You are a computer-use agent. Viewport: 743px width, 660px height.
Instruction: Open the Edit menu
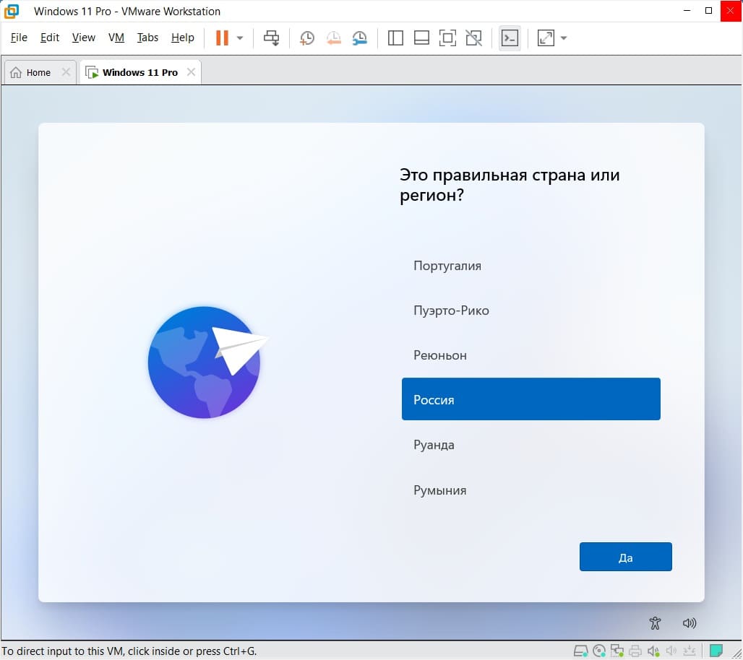pyautogui.click(x=50, y=38)
